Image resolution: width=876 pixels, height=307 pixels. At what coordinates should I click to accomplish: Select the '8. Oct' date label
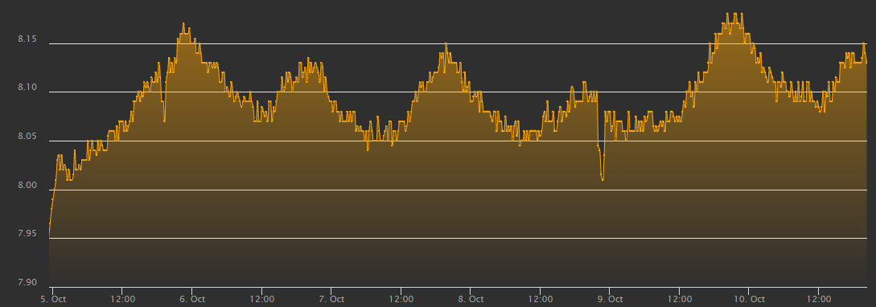470,299
